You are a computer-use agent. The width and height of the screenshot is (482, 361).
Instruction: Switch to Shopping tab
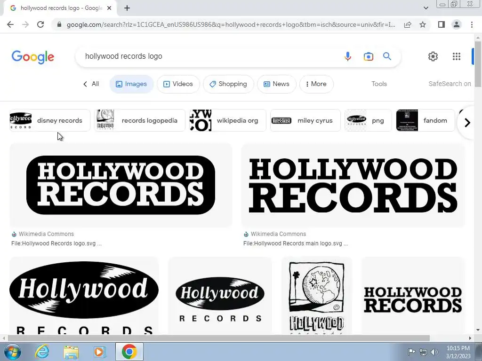click(228, 84)
